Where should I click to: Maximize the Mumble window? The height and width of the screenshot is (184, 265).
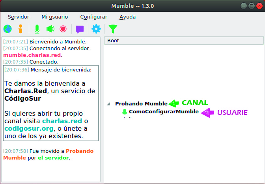coord(252,6)
